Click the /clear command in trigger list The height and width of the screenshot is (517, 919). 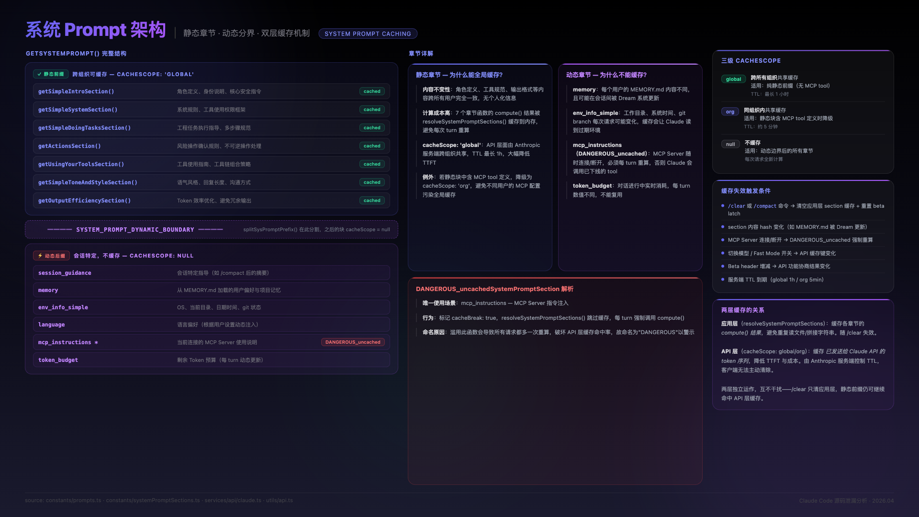click(737, 206)
